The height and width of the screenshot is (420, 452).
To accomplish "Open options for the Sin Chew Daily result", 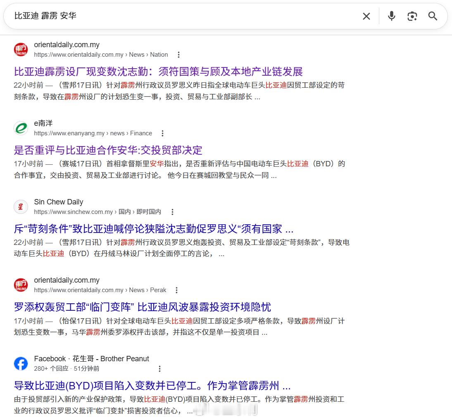I will click(172, 211).
